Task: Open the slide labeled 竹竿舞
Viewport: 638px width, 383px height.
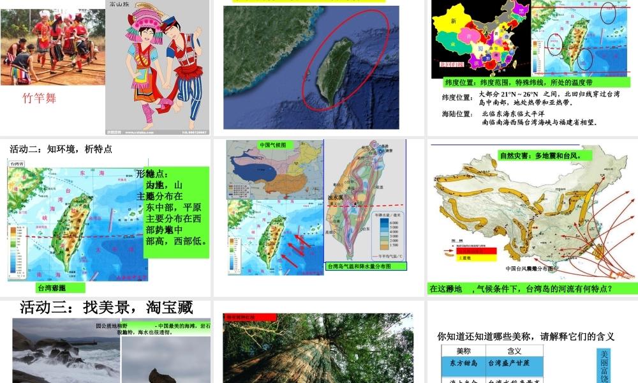Action: (x=105, y=68)
